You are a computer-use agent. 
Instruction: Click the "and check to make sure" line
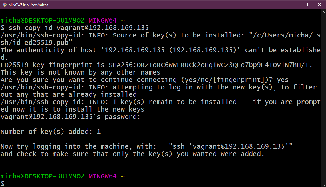click(x=132, y=154)
